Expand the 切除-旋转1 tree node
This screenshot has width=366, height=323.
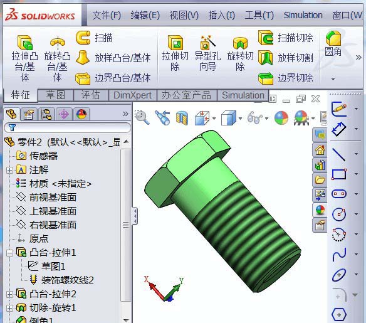point(9,308)
